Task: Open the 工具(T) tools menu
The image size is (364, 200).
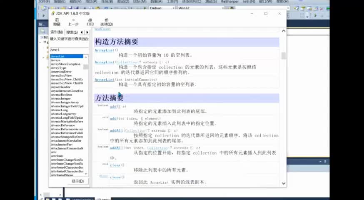Action: click(172, 2)
